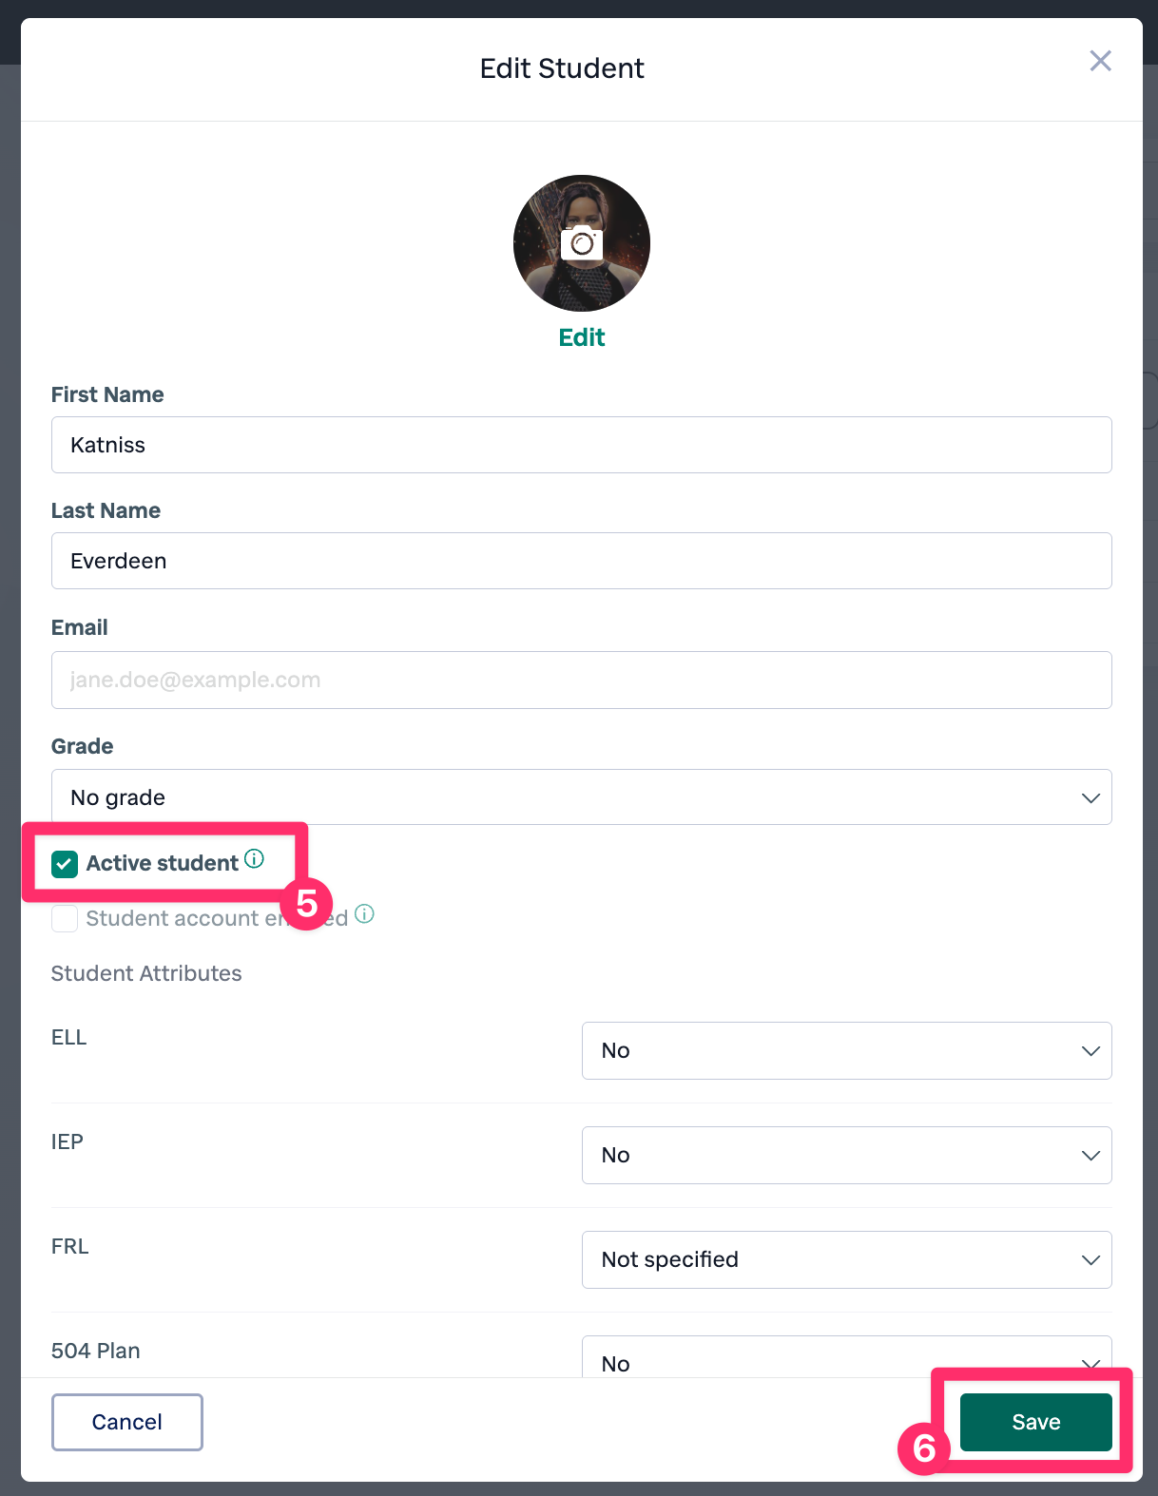Screen dimensions: 1158x1496
Task: Click the Save button
Action: [1035, 1423]
